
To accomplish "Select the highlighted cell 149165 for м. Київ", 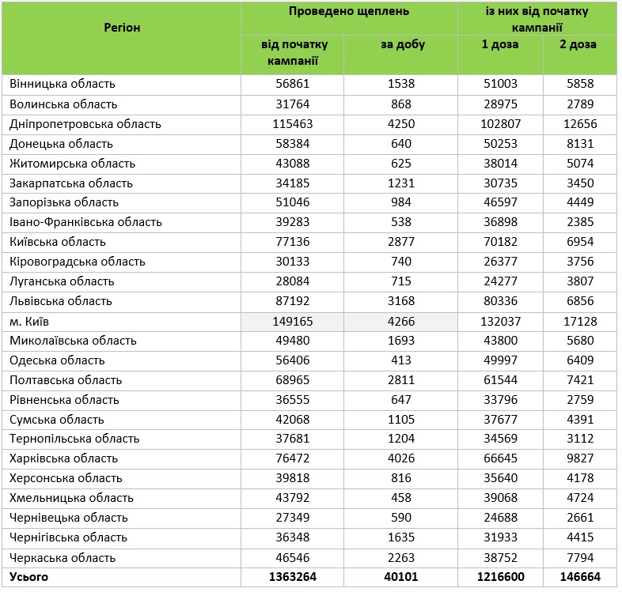I will (x=294, y=321).
